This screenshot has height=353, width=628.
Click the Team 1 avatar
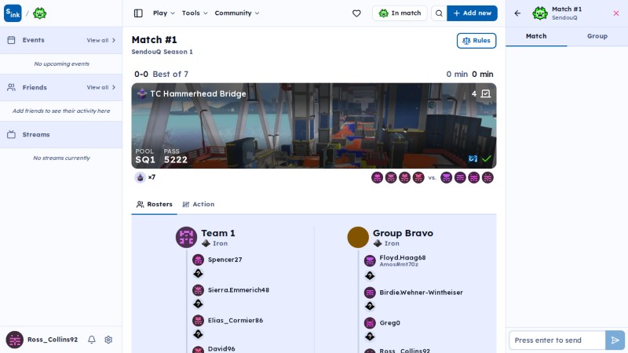pyautogui.click(x=186, y=238)
